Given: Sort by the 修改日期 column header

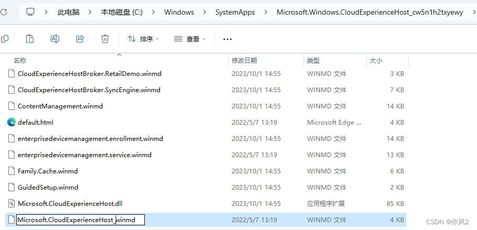Looking at the screenshot, I should pyautogui.click(x=244, y=61).
